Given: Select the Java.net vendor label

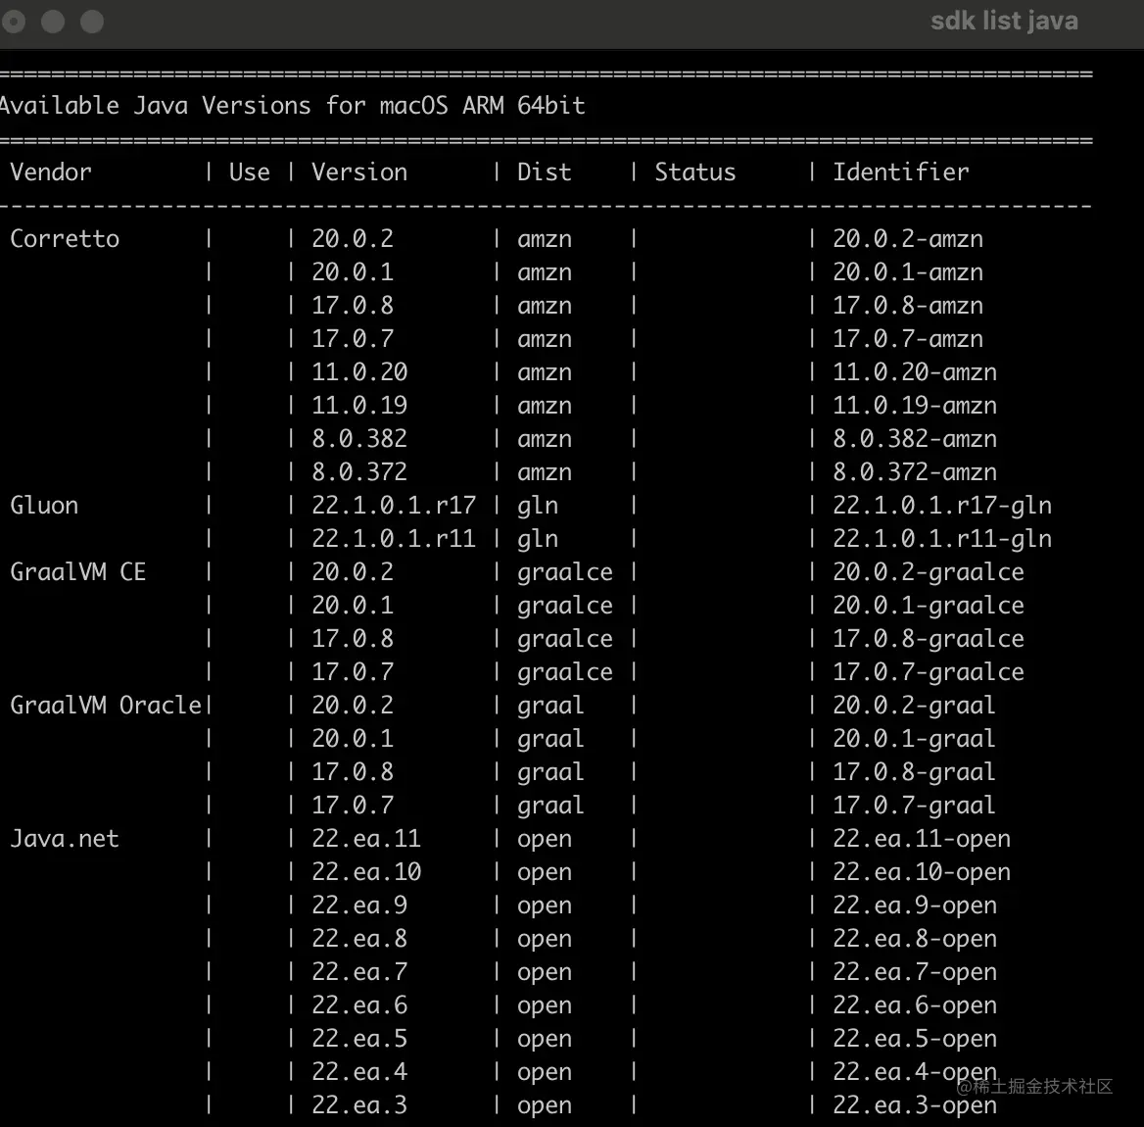Looking at the screenshot, I should click(65, 839).
